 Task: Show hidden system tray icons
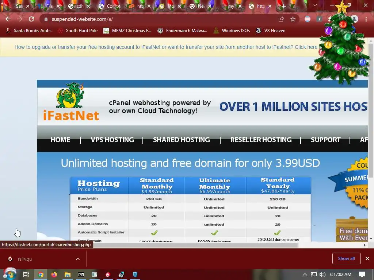(x=305, y=275)
